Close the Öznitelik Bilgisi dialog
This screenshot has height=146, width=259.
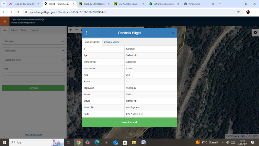click(173, 33)
